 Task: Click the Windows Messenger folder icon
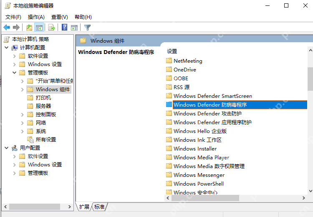[x=169, y=175]
